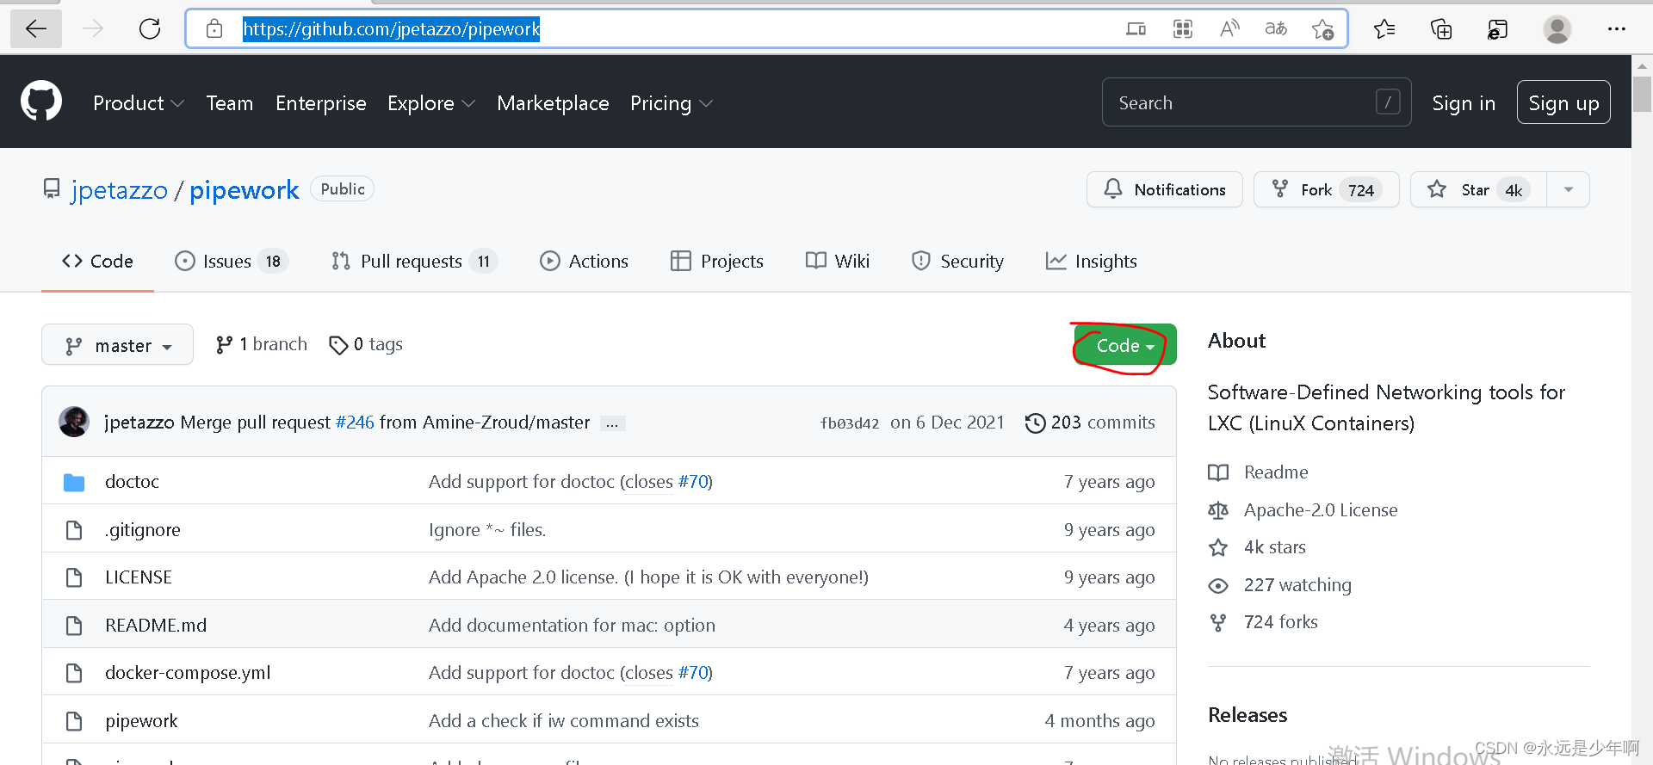The width and height of the screenshot is (1653, 765).
Task: Open the QR code icon in address bar
Action: (1183, 29)
